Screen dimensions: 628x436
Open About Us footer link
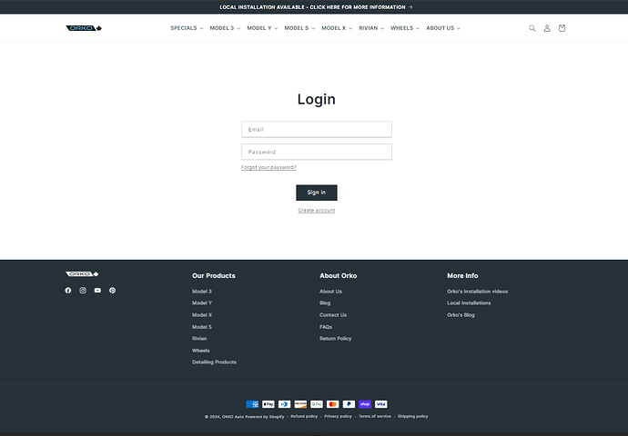coord(330,292)
